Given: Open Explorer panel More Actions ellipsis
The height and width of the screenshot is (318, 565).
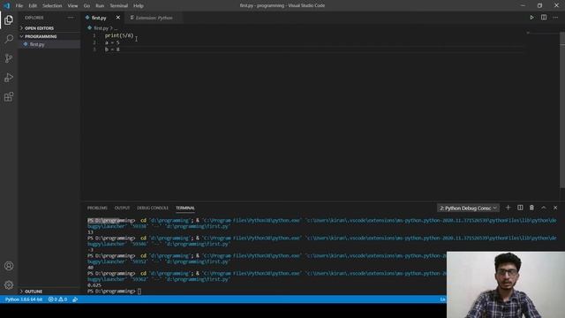Looking at the screenshot, I should (71, 18).
